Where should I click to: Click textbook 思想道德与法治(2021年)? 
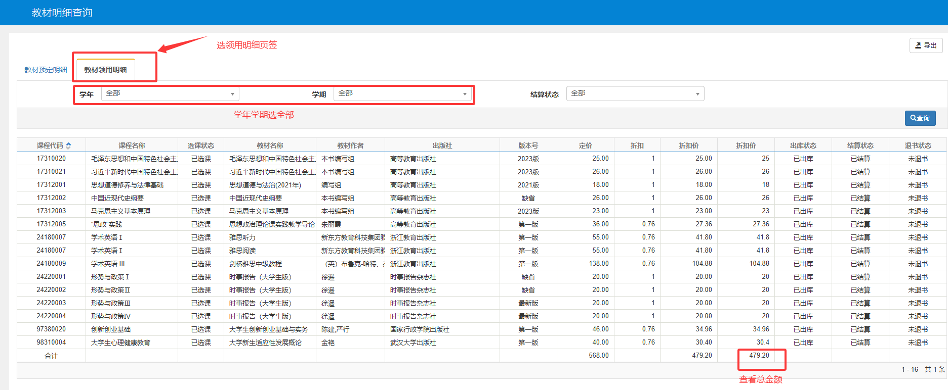click(x=265, y=185)
